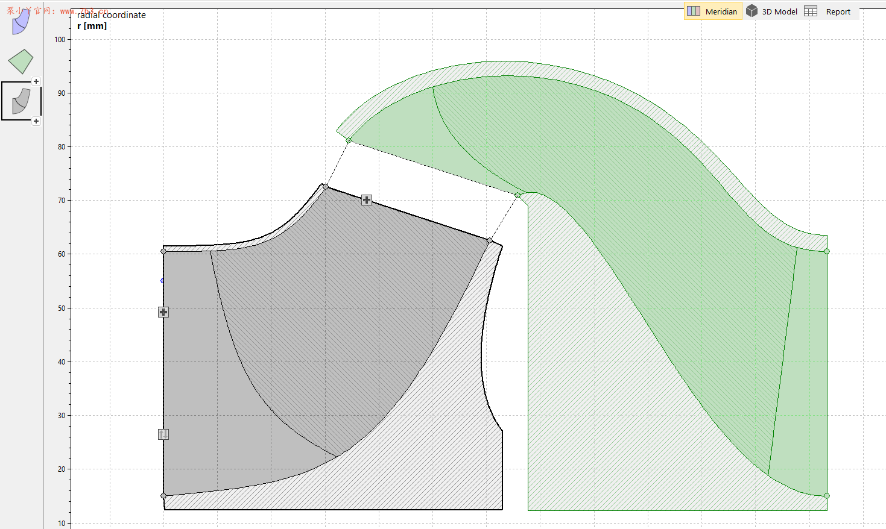The image size is (886, 529).
Task: Click the swap arrows icon on gray inlet edge
Action: (x=163, y=434)
